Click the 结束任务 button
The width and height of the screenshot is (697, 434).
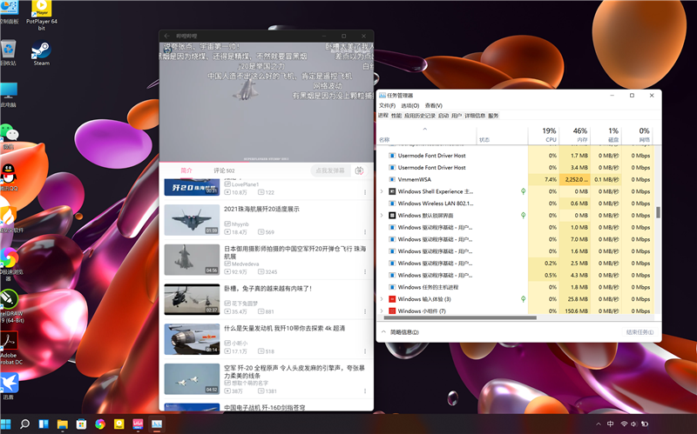pos(639,331)
